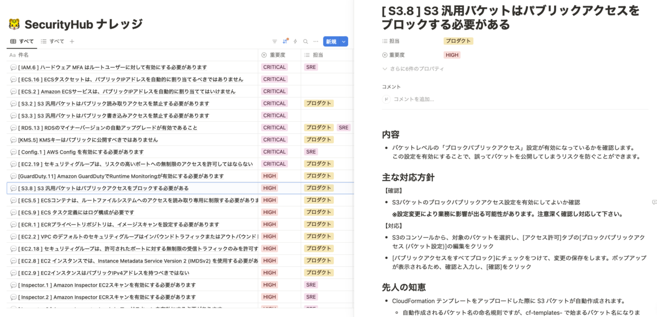The height and width of the screenshot is (317, 657).
Task: Click the comment icon at right panel edge
Action: pos(654,202)
